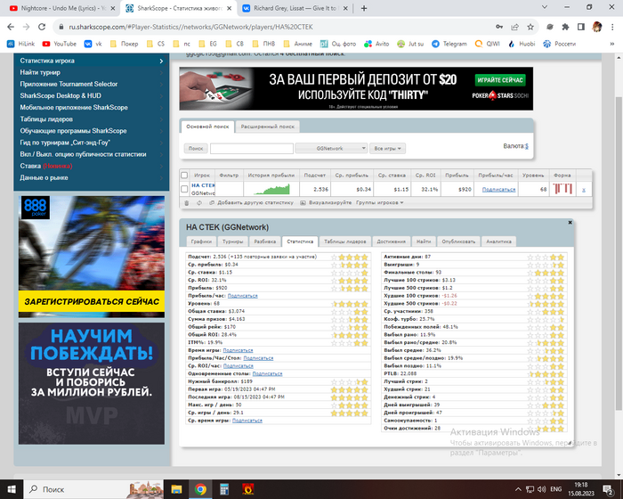Open the Avito bookmark
Viewport: 623px width, 499px height.
pos(376,44)
